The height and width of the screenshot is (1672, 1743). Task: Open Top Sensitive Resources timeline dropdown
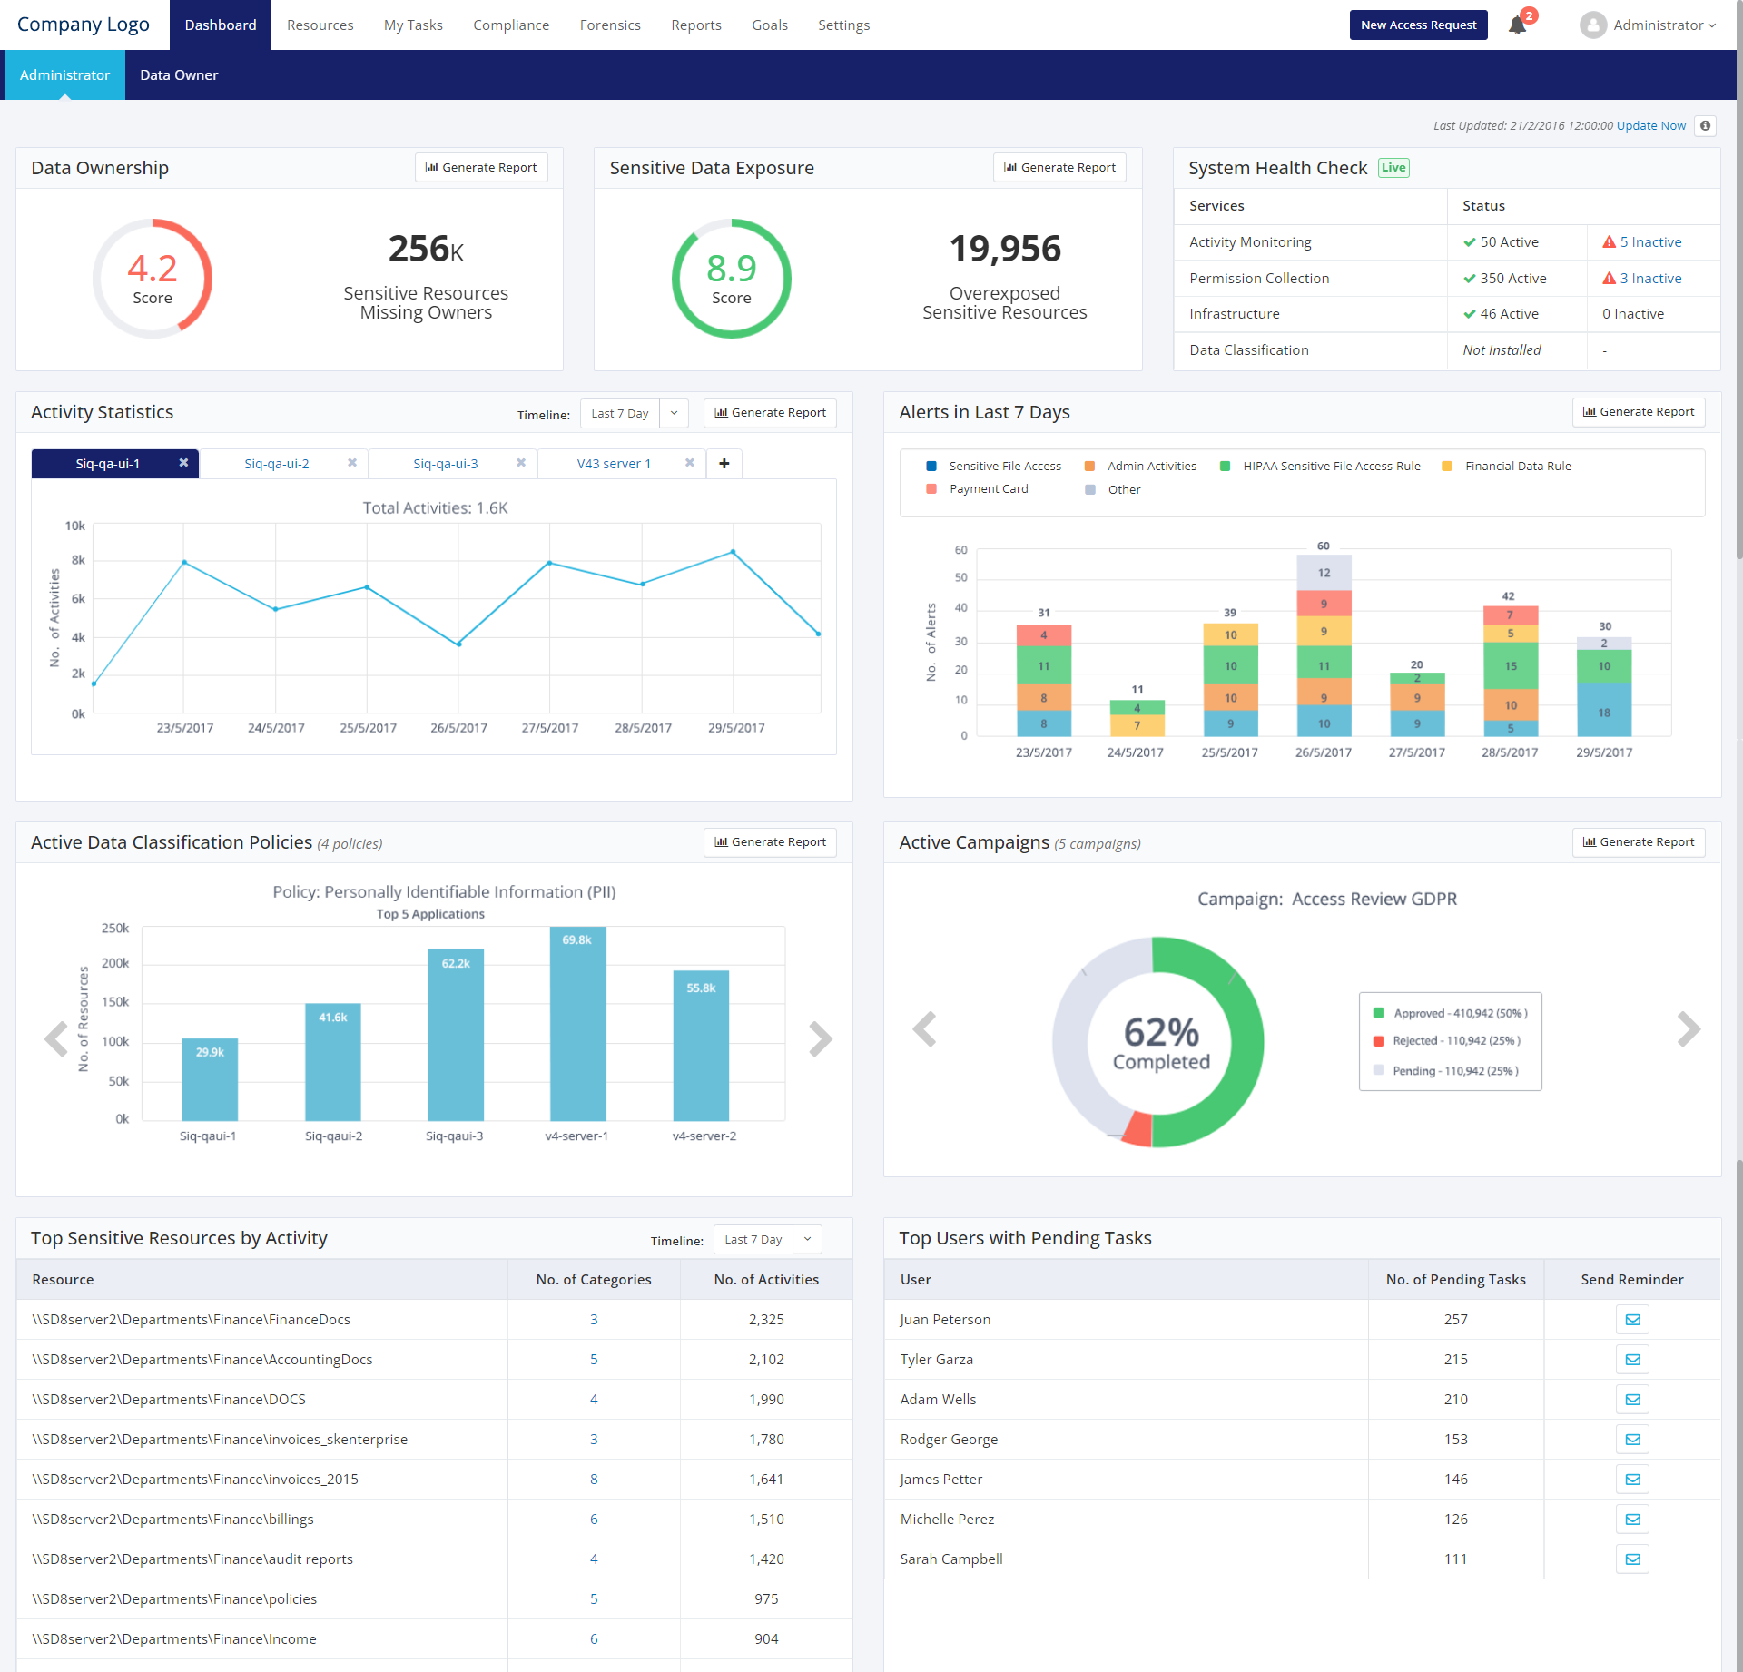point(807,1239)
